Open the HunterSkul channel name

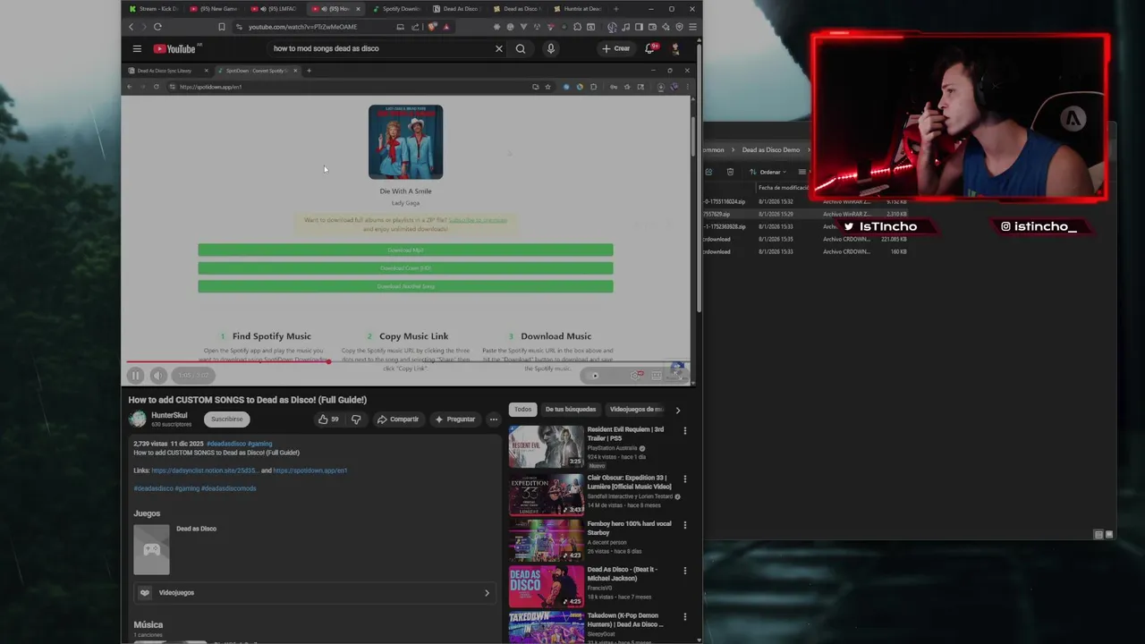point(169,415)
